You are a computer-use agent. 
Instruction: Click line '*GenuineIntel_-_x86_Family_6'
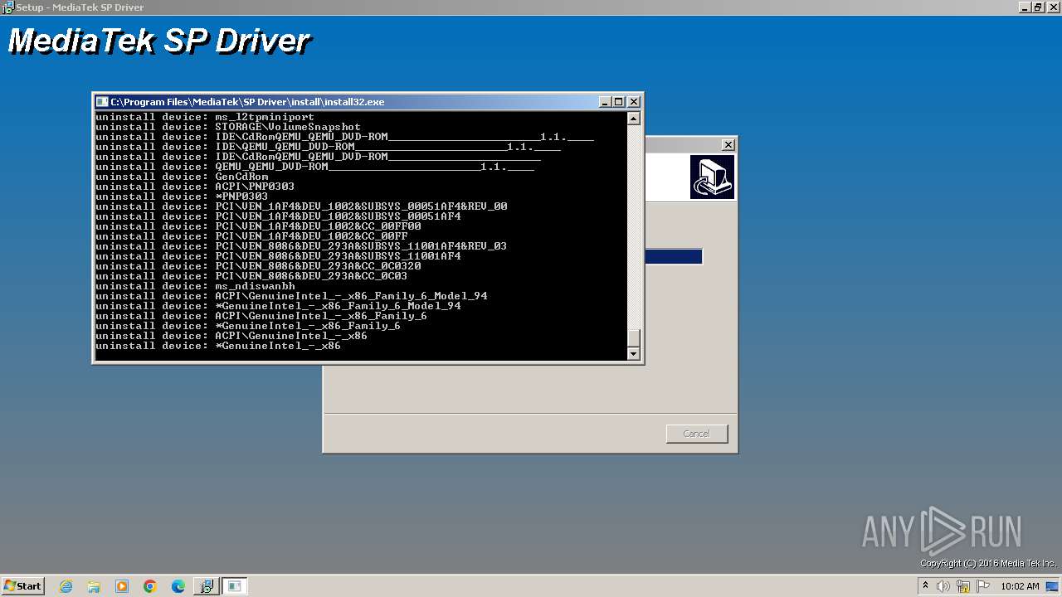click(248, 326)
